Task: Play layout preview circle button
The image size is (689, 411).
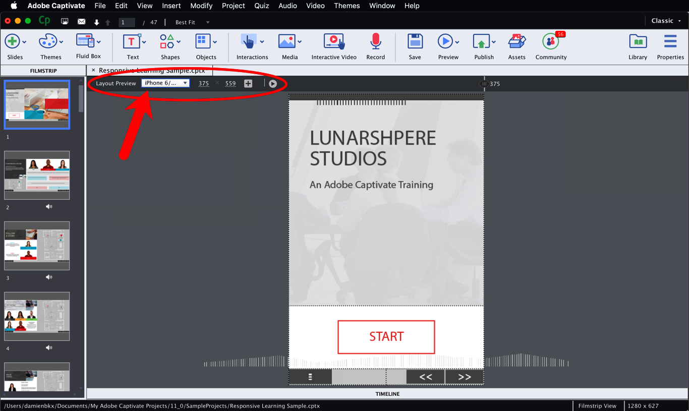Action: pos(273,84)
